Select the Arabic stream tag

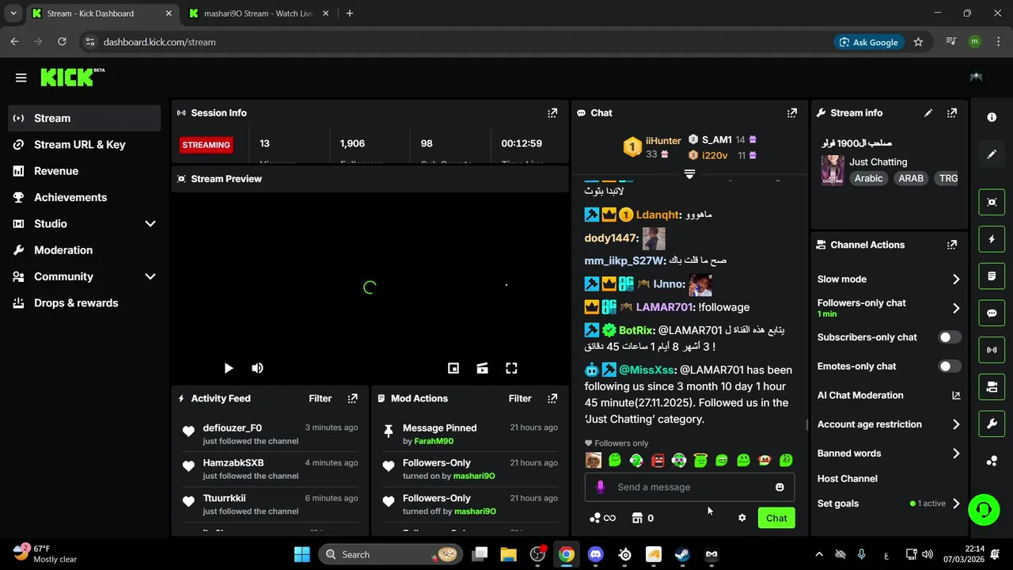[x=868, y=179]
